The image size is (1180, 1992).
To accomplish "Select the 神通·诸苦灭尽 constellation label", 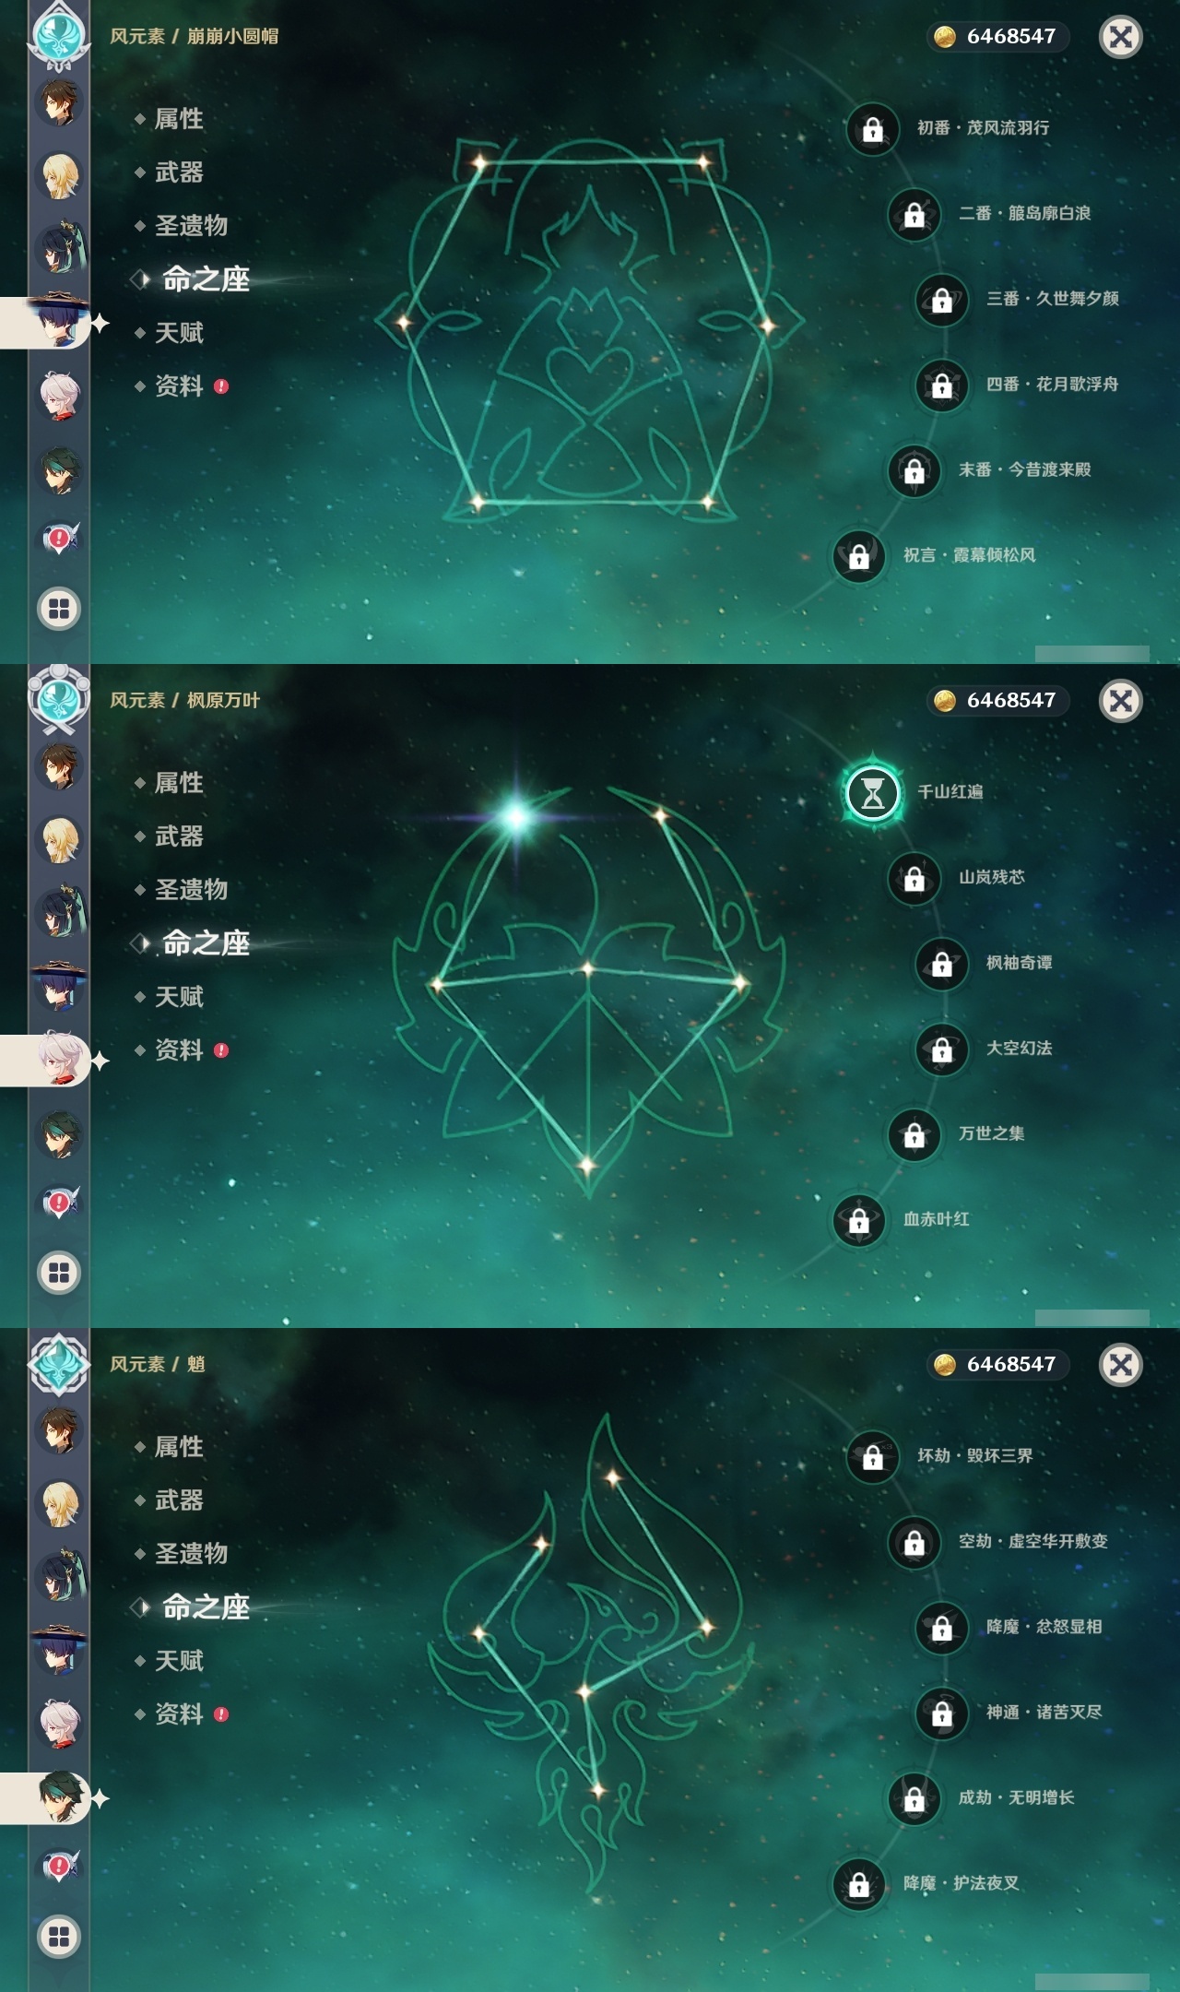I will (1044, 1713).
